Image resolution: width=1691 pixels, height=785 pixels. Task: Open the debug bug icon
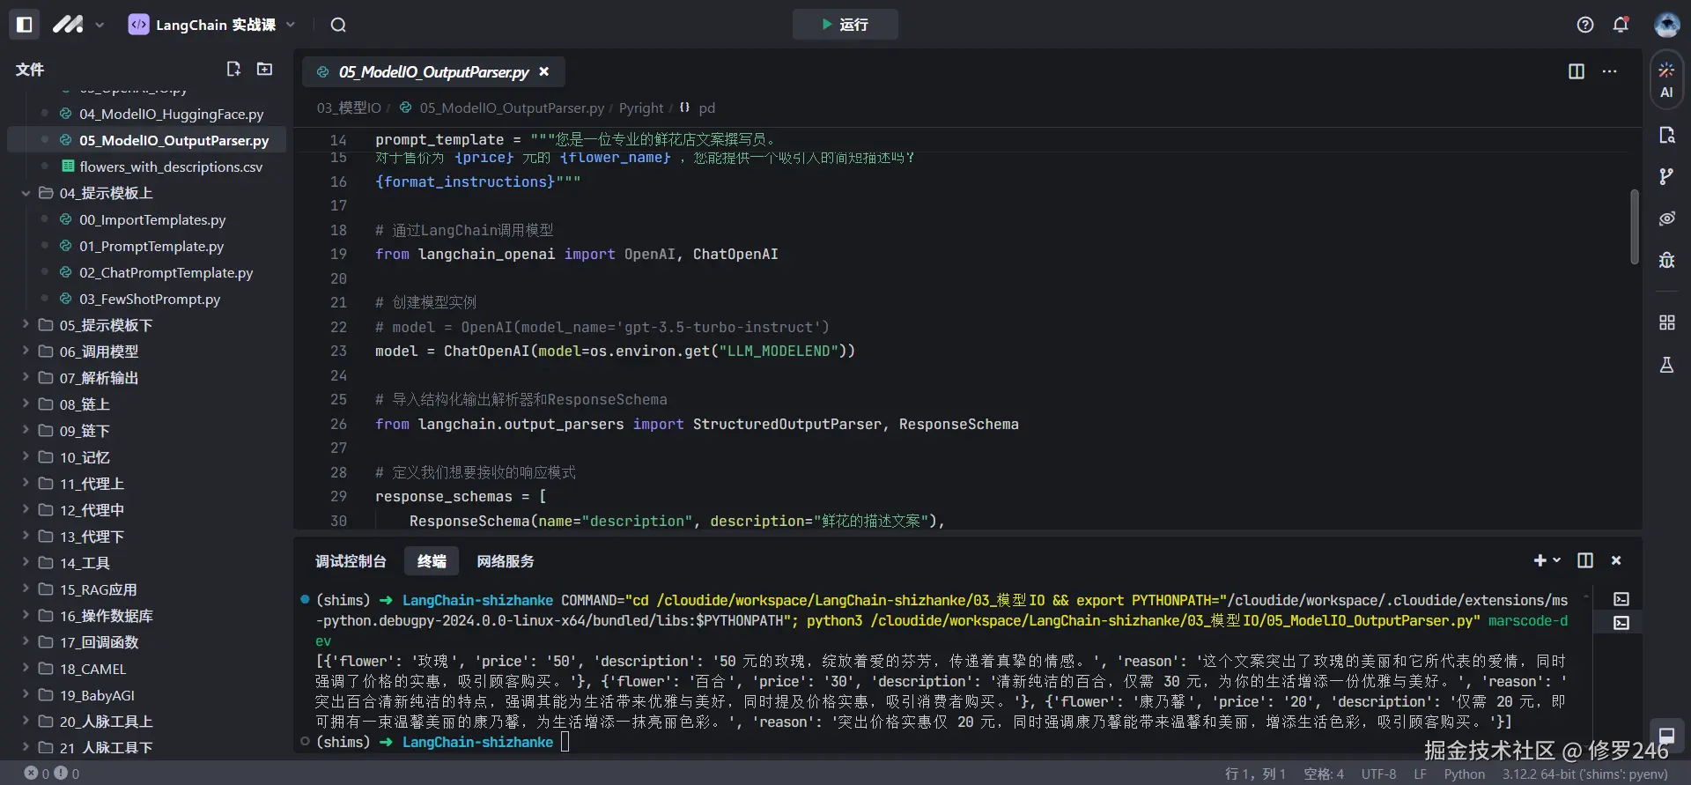tap(1666, 260)
